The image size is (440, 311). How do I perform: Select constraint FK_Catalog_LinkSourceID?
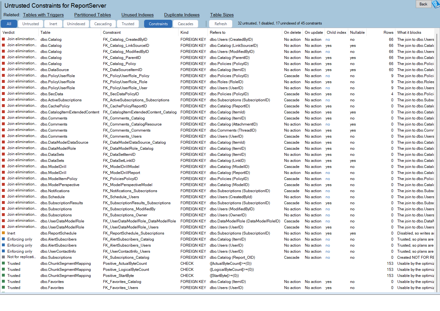point(126,46)
